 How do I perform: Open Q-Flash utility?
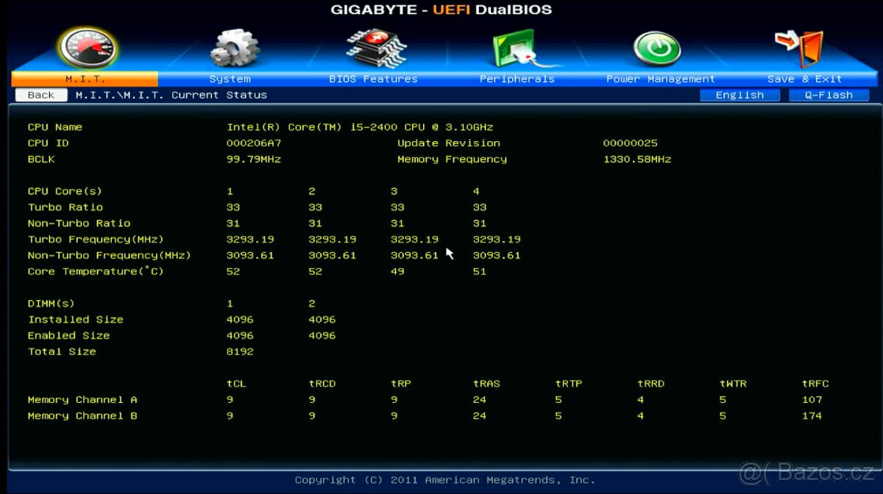pyautogui.click(x=829, y=94)
